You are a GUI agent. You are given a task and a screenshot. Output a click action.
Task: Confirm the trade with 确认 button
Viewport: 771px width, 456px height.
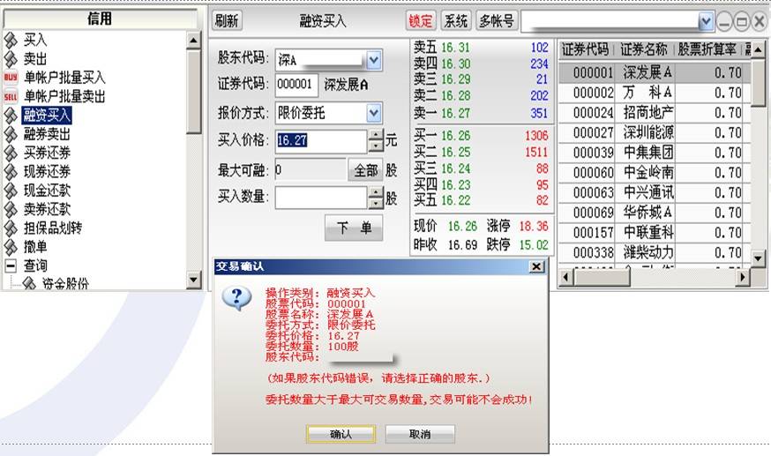(x=341, y=434)
